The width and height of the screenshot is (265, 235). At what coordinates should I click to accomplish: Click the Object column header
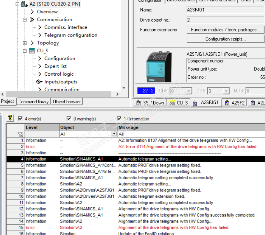tap(88, 127)
